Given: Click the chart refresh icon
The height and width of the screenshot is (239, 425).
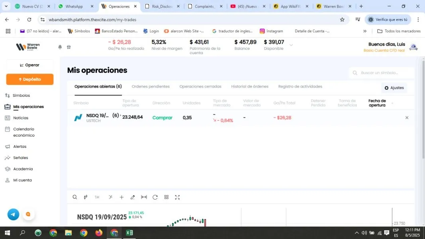Looking at the screenshot, I should (155, 197).
